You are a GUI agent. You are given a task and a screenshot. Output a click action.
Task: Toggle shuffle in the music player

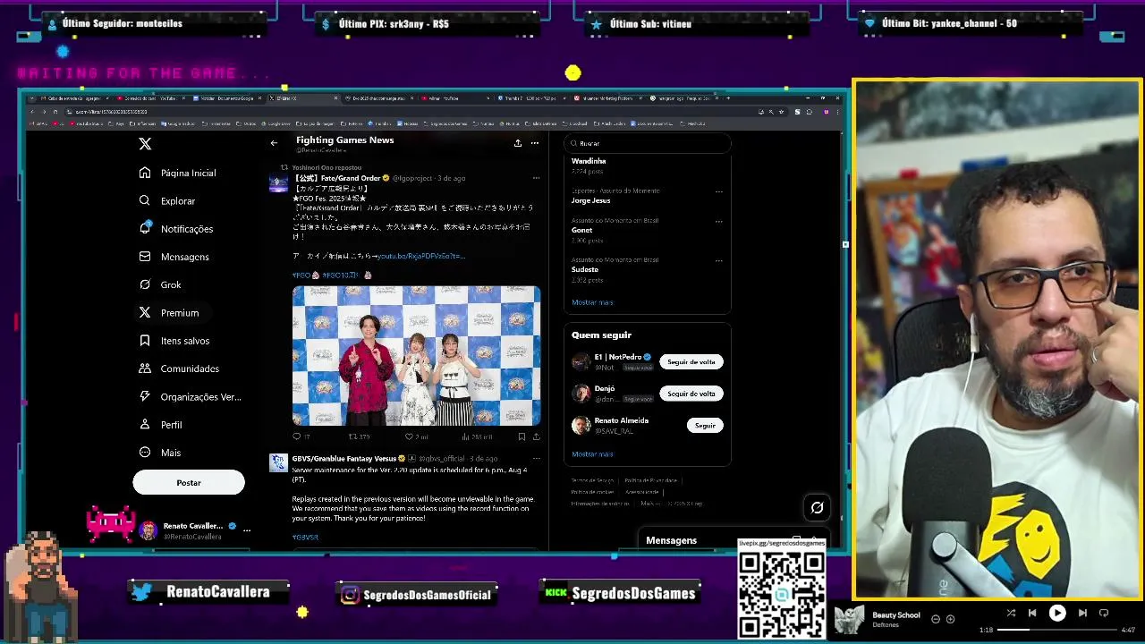tap(1011, 613)
